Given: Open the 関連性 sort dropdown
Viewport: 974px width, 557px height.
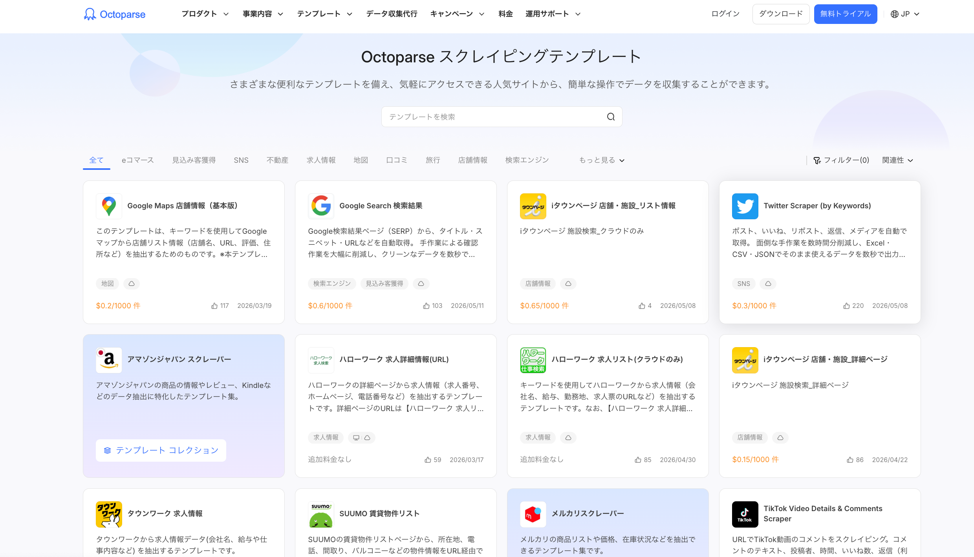Looking at the screenshot, I should point(897,160).
